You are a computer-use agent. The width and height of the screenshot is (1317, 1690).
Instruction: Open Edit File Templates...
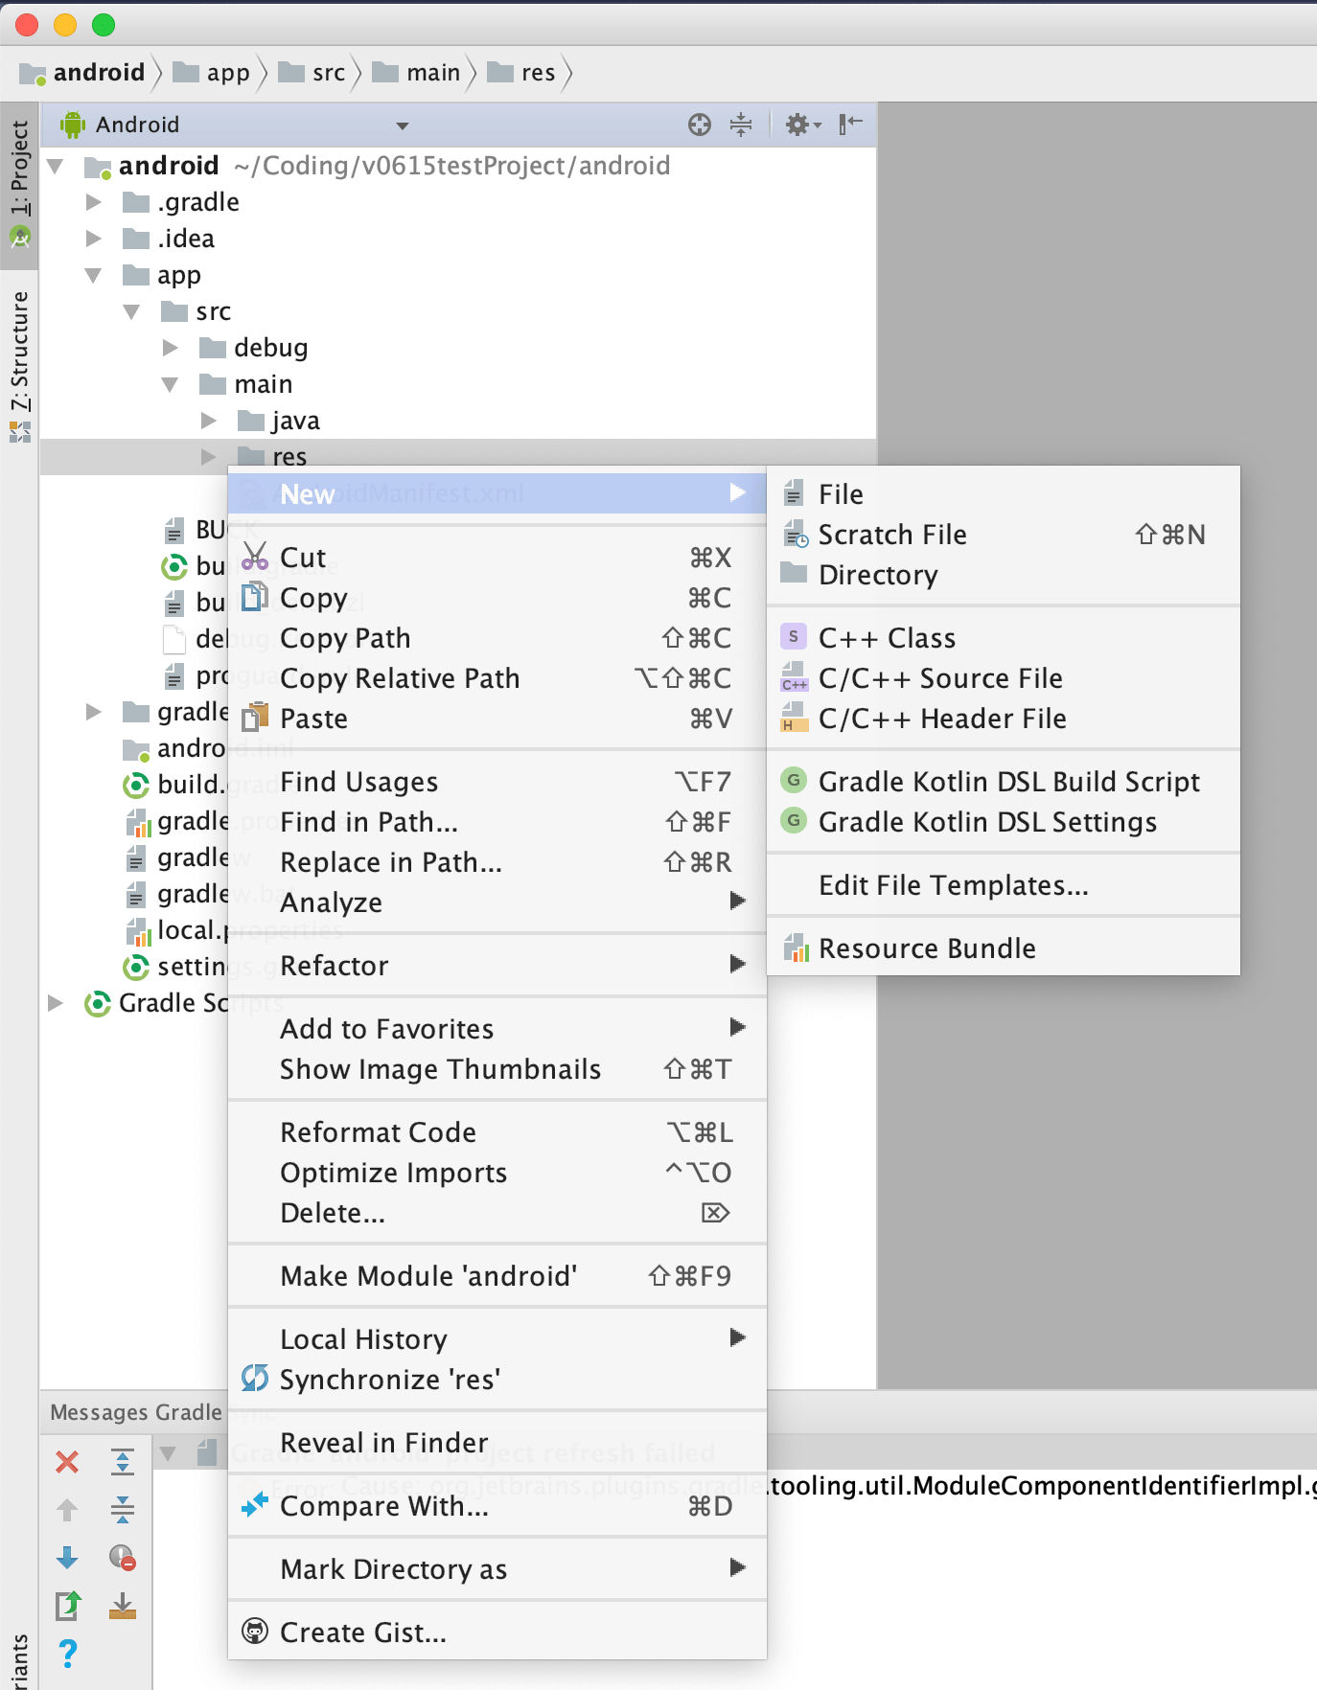point(1004,885)
